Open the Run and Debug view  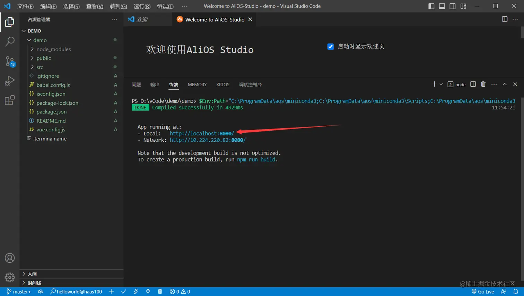point(10,81)
